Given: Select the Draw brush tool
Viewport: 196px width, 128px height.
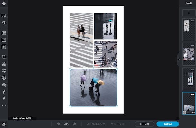Looking at the screenshot, I should (x=4, y=98).
